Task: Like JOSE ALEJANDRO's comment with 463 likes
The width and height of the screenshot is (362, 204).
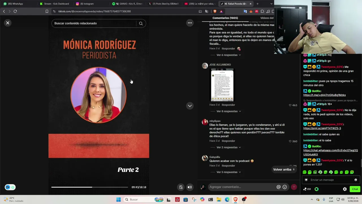Action: tap(290, 105)
